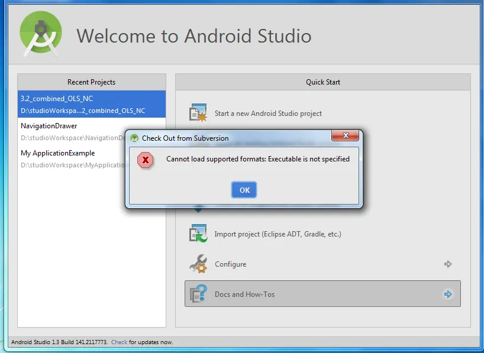Click the red error X icon
Image resolution: width=484 pixels, height=353 pixels.
coord(146,160)
